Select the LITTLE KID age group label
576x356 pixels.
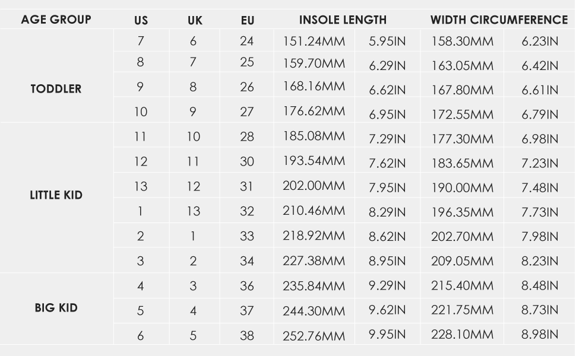56,195
